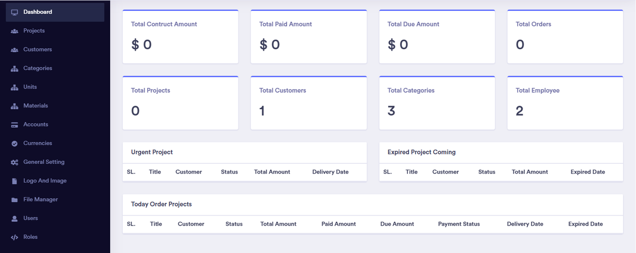This screenshot has height=253, width=636.
Task: Click Delivery Date header in Urgent Project
Action: (x=330, y=172)
